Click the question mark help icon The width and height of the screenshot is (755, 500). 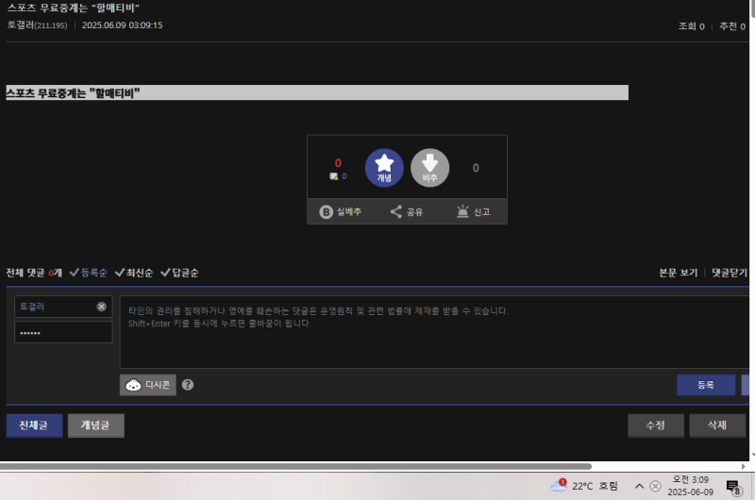click(x=188, y=385)
